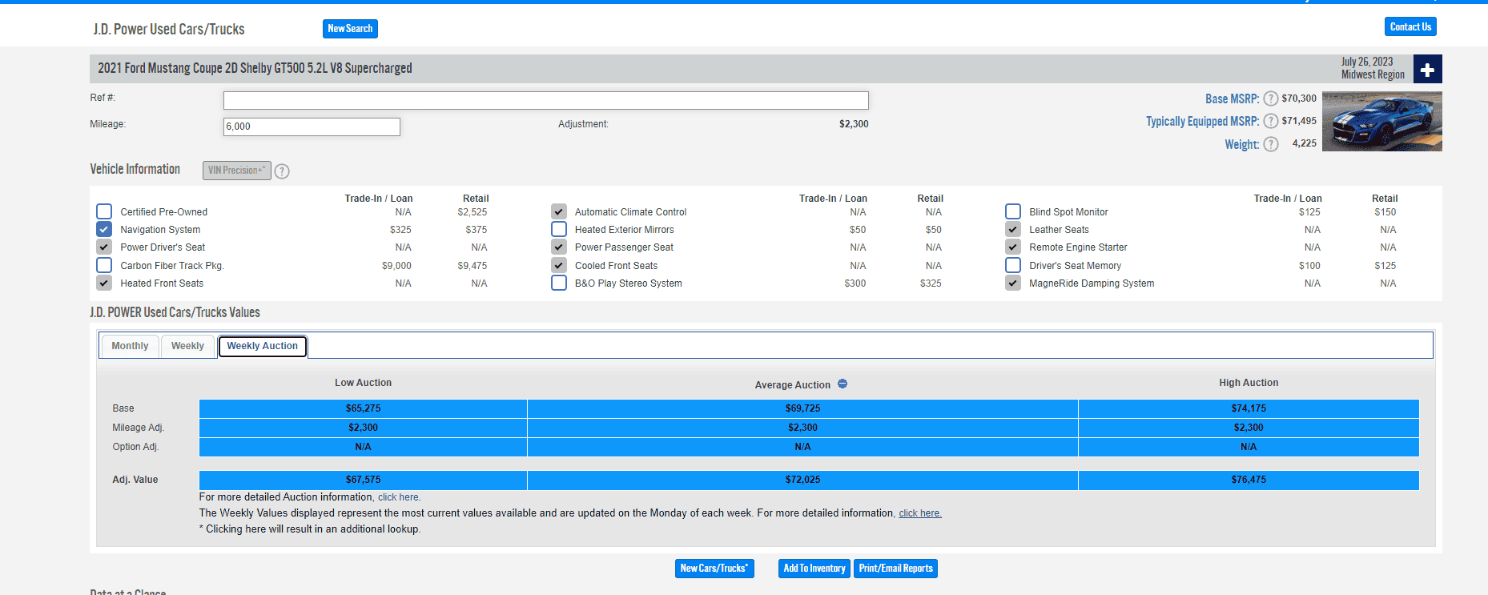Select the Weekly Auction tab
Image resolution: width=1488 pixels, height=595 pixels.
(262, 346)
